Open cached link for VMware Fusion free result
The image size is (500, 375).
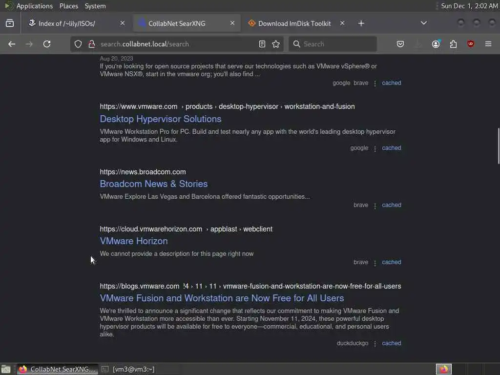coord(392,343)
